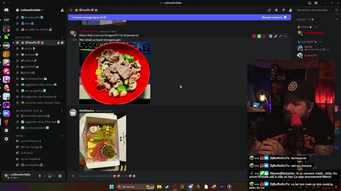The image size is (341, 191).
Task: Open Discover servers compass icon
Action: 6,139
